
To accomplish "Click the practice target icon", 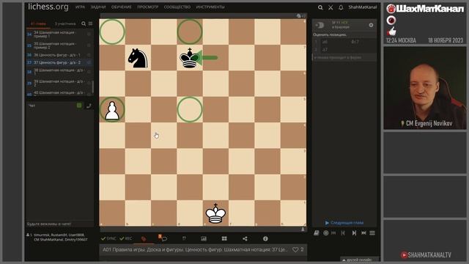I will 325,233.
